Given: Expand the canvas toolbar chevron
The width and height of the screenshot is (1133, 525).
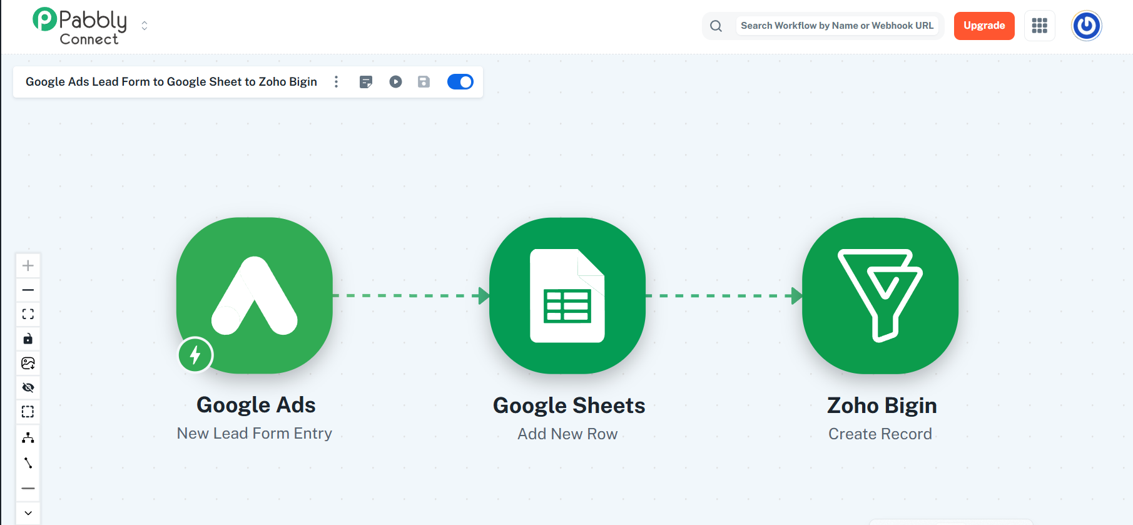Looking at the screenshot, I should pos(28,513).
